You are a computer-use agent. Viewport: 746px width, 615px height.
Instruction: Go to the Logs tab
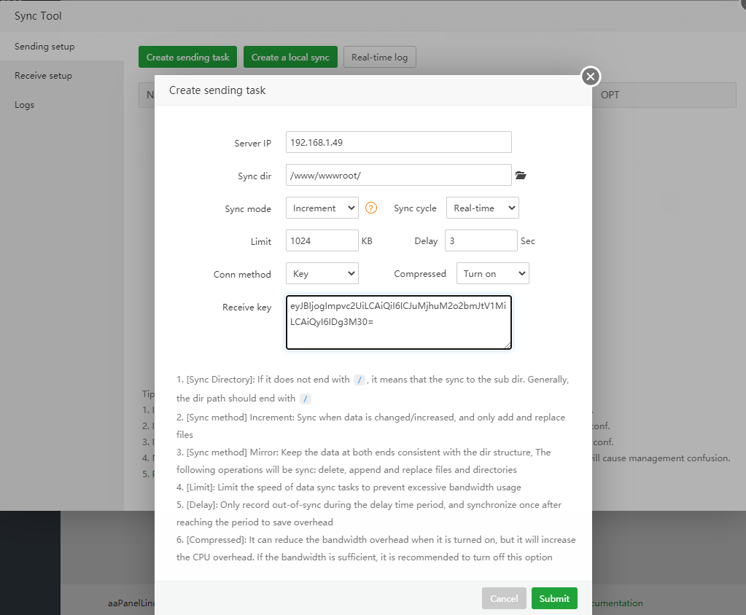(x=25, y=105)
